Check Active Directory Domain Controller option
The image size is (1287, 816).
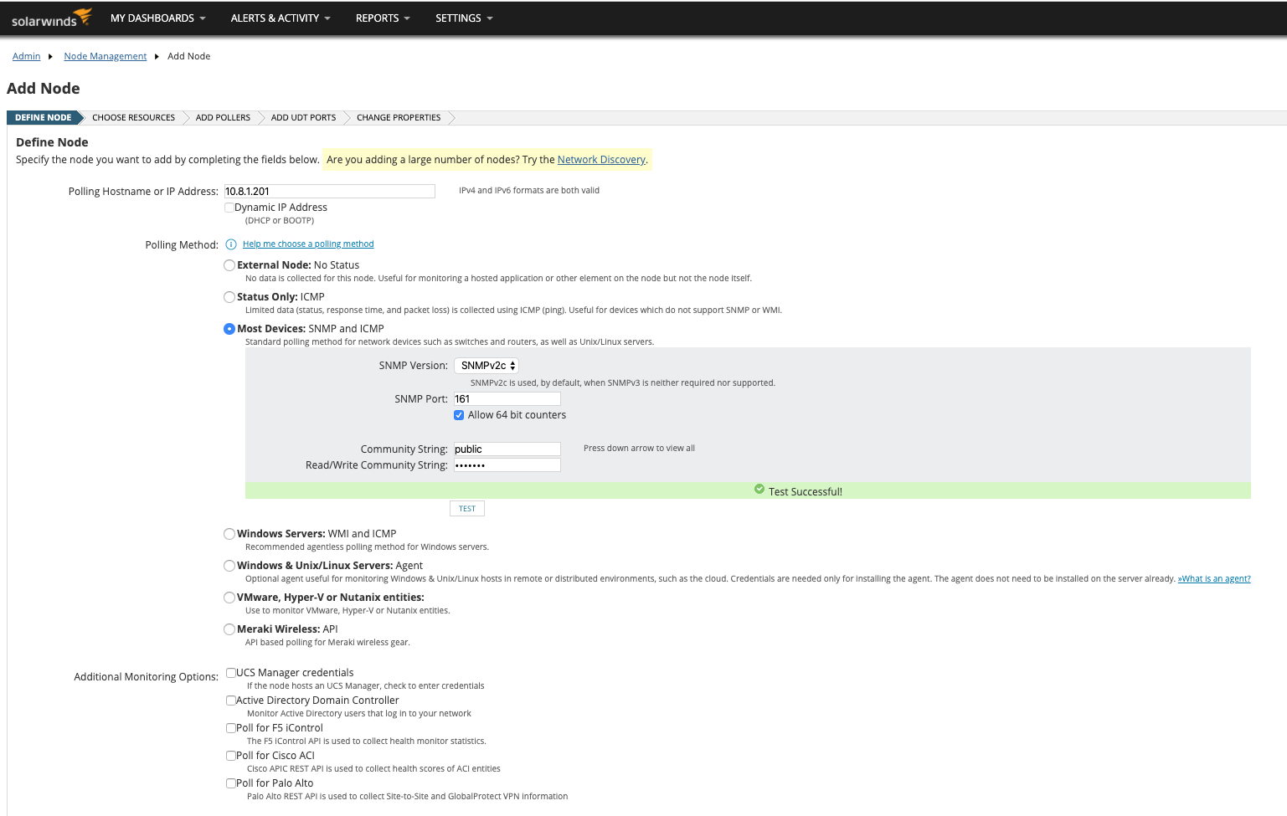(x=231, y=701)
